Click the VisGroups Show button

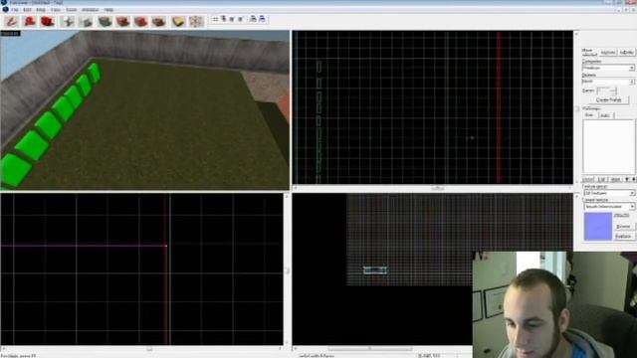588,179
